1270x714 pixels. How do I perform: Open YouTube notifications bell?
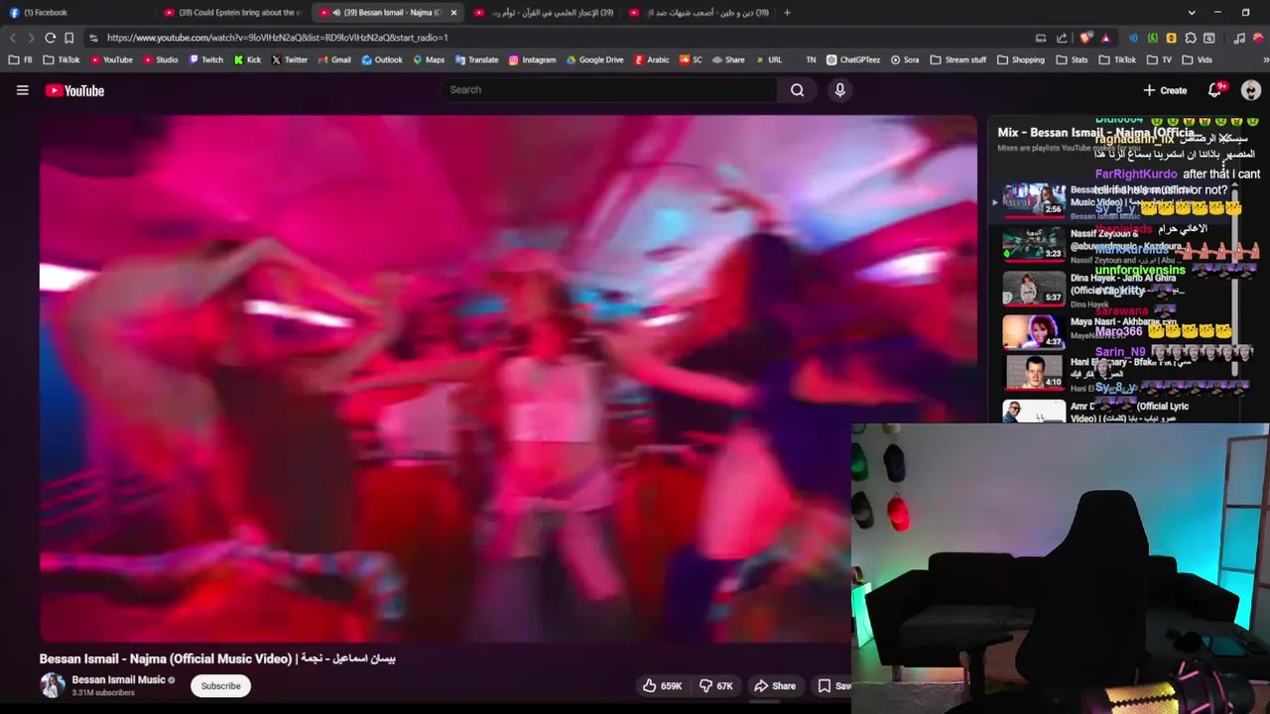pos(1214,90)
